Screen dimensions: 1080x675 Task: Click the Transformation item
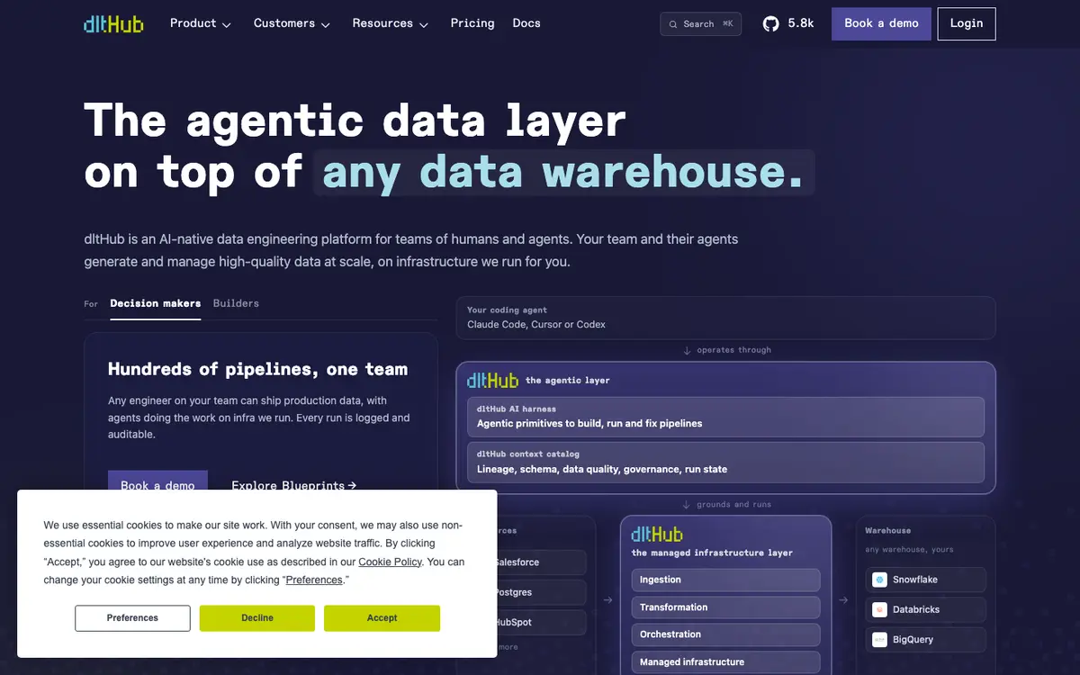(725, 607)
